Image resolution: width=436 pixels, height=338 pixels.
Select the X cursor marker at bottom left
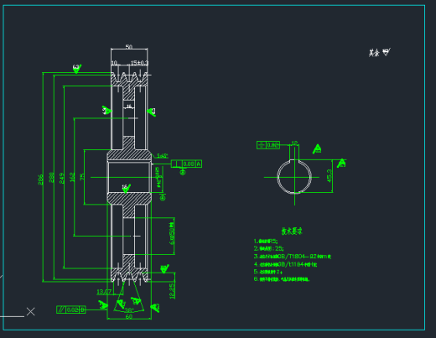click(31, 311)
